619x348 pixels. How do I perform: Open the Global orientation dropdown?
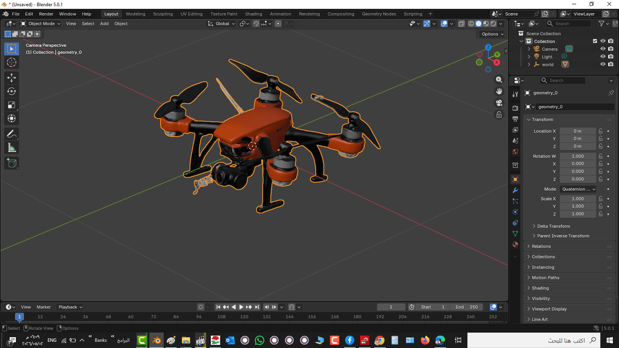pyautogui.click(x=221, y=23)
